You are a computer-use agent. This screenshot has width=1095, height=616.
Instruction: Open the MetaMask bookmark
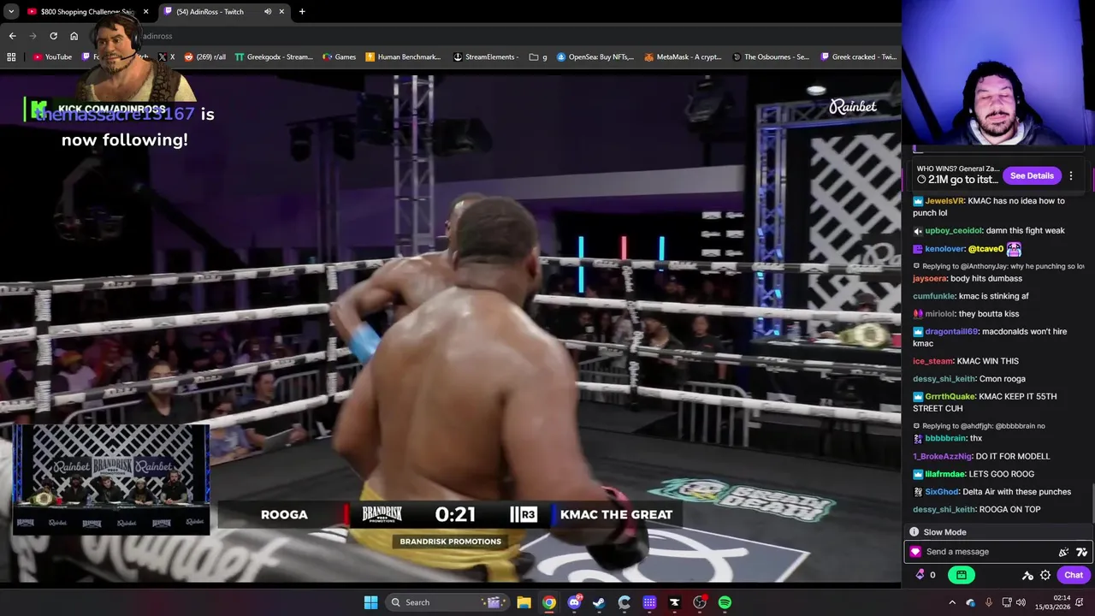point(683,57)
